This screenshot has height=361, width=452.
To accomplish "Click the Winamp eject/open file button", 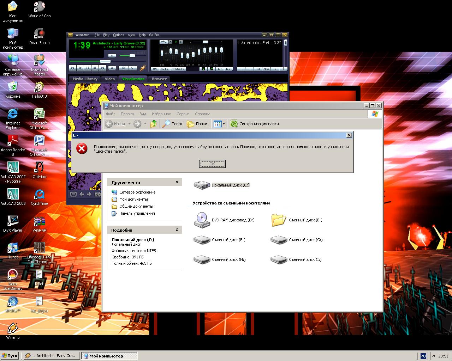I will coord(112,68).
